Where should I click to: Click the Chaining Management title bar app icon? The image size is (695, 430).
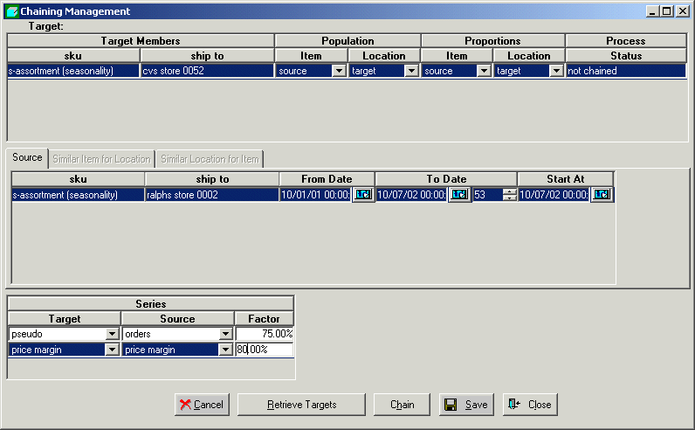click(11, 11)
